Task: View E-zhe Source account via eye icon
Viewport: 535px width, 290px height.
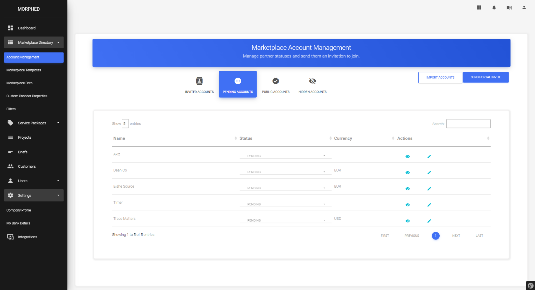Action: 407,189
